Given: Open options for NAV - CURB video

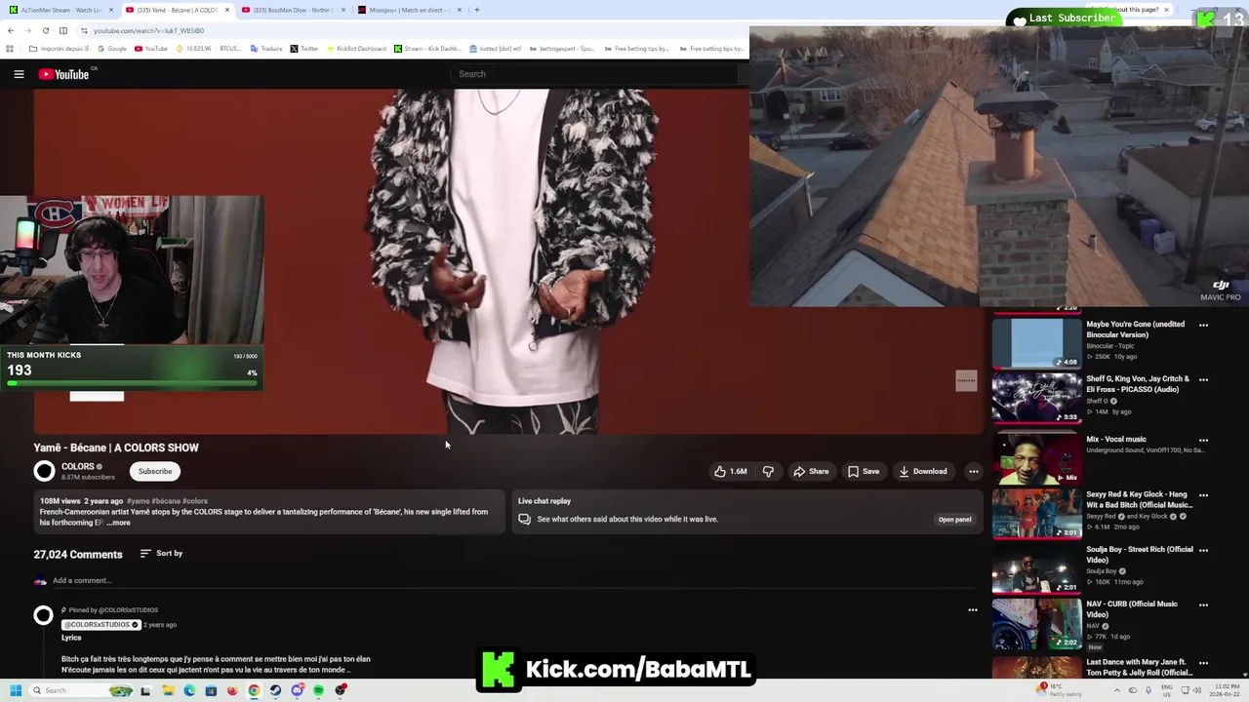Looking at the screenshot, I should [x=1203, y=604].
